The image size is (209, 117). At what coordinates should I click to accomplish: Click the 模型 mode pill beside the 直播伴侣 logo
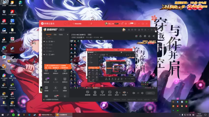(x=62, y=30)
